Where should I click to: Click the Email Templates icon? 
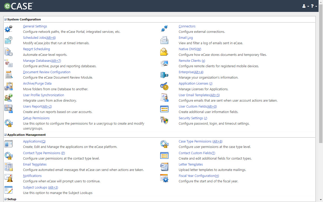click(9, 167)
